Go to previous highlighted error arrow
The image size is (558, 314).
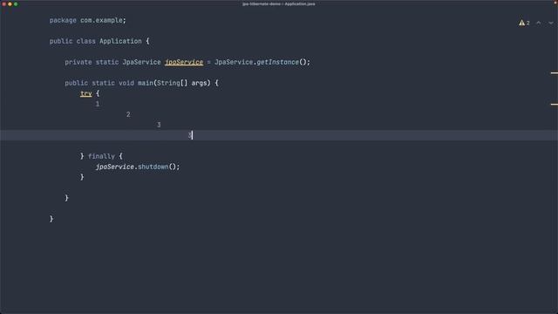539,23
